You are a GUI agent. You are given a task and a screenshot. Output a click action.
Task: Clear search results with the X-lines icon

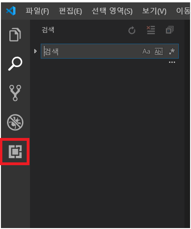click(x=151, y=30)
